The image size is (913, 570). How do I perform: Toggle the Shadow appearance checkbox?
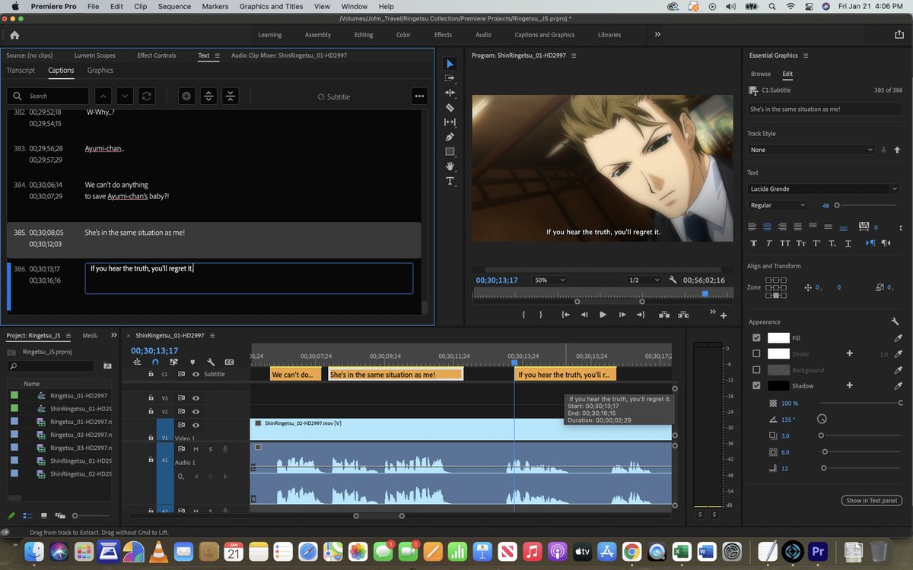(x=756, y=386)
